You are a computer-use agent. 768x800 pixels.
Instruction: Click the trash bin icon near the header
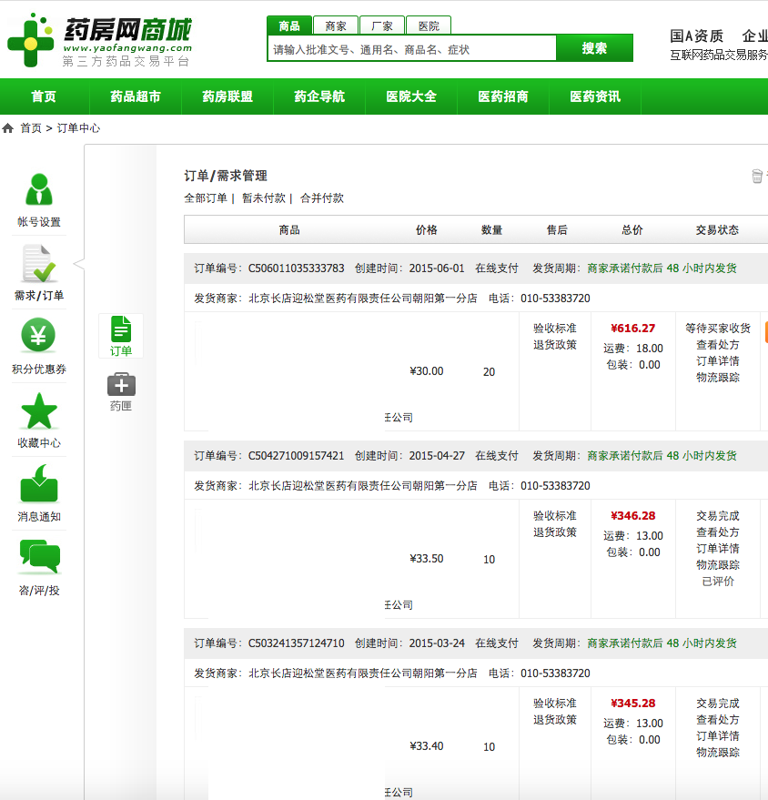point(757,176)
